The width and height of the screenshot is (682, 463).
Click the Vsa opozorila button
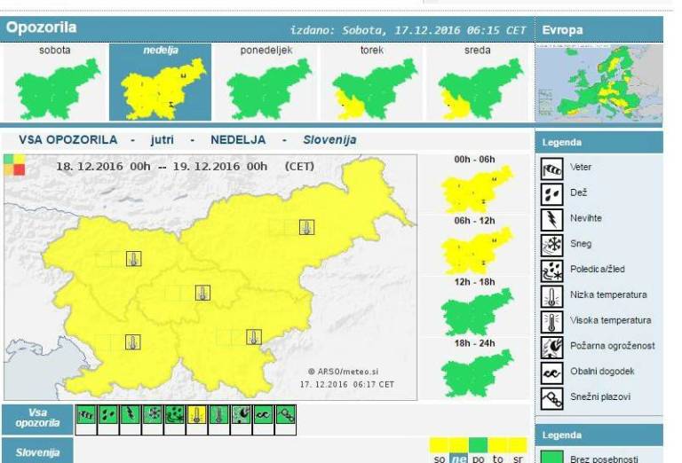(x=37, y=419)
